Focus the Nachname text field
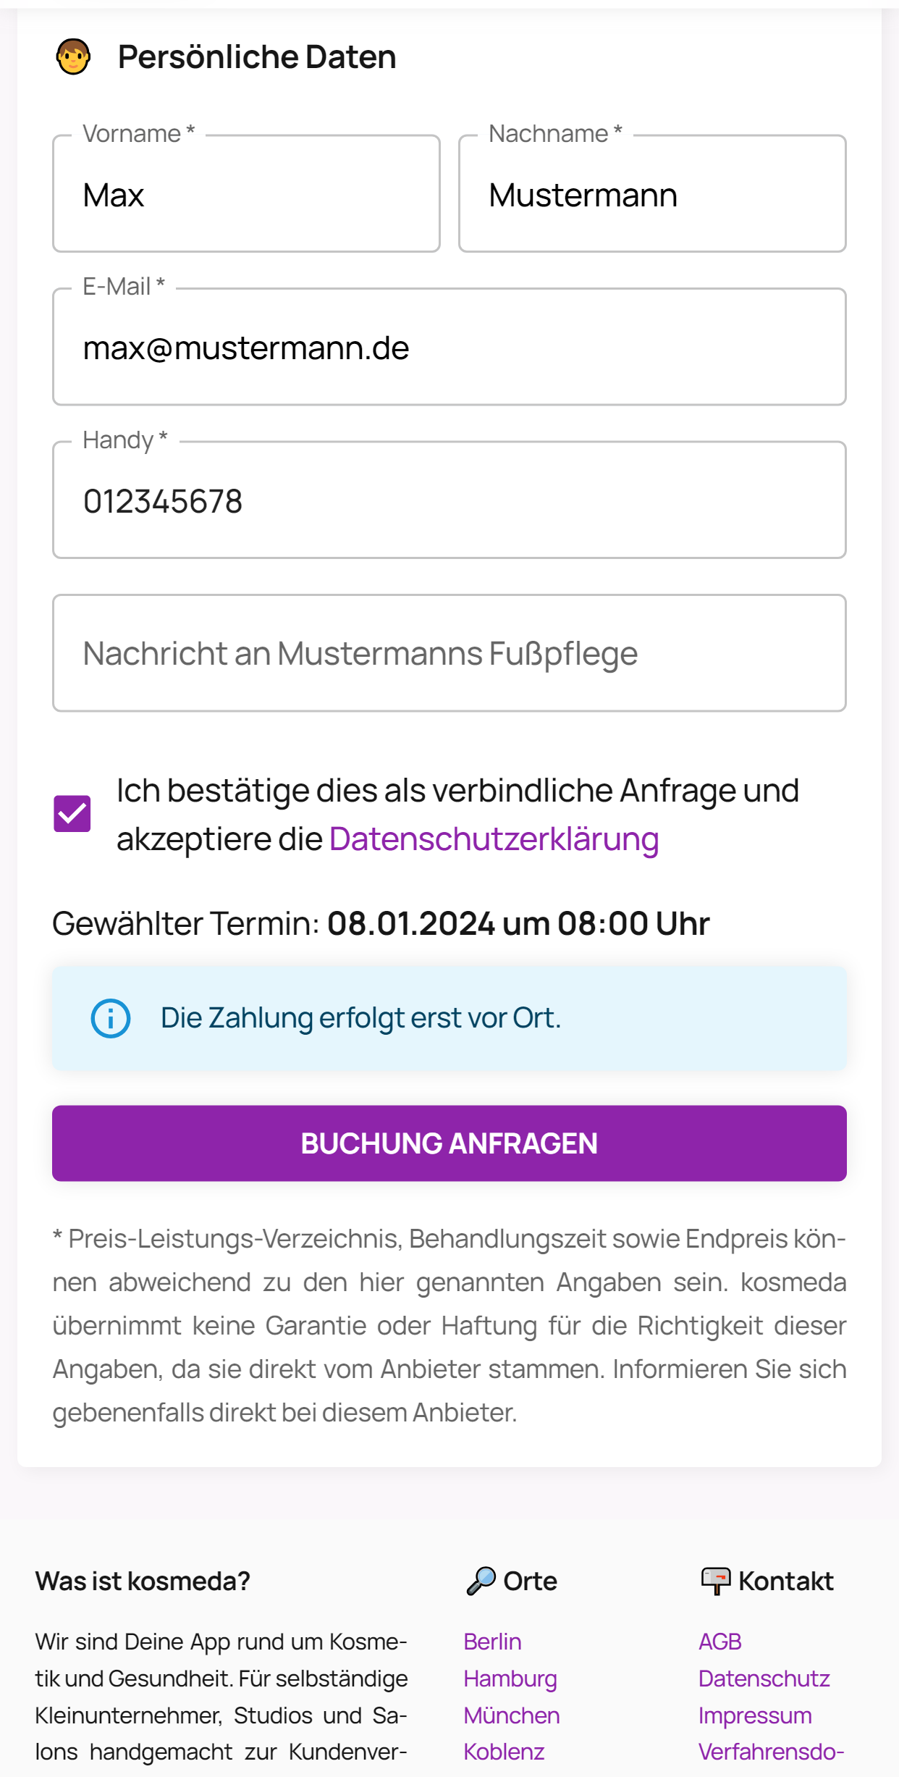This screenshot has width=899, height=1777. coord(651,195)
